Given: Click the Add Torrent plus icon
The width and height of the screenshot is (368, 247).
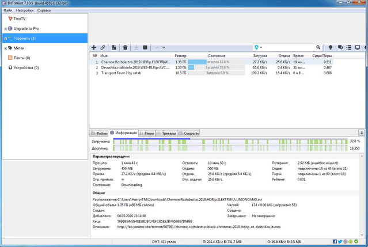Looking at the screenshot, I should 94,47.
